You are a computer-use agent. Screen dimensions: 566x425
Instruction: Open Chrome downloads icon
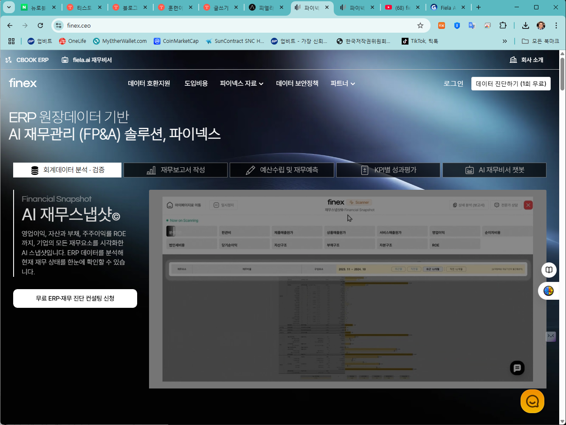pyautogui.click(x=526, y=25)
